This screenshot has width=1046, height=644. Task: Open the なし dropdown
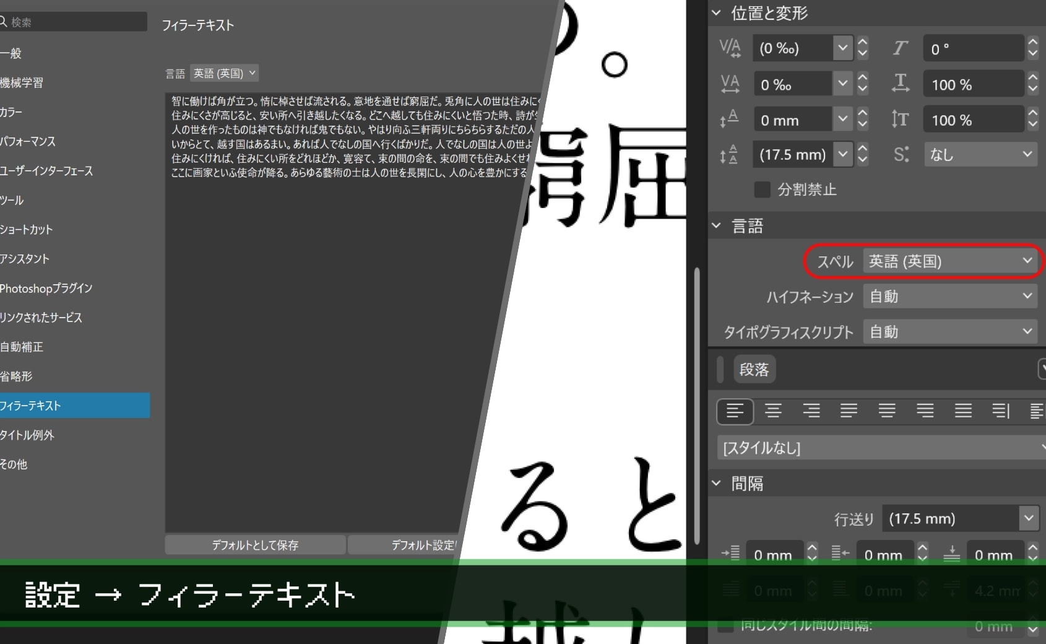(x=980, y=154)
